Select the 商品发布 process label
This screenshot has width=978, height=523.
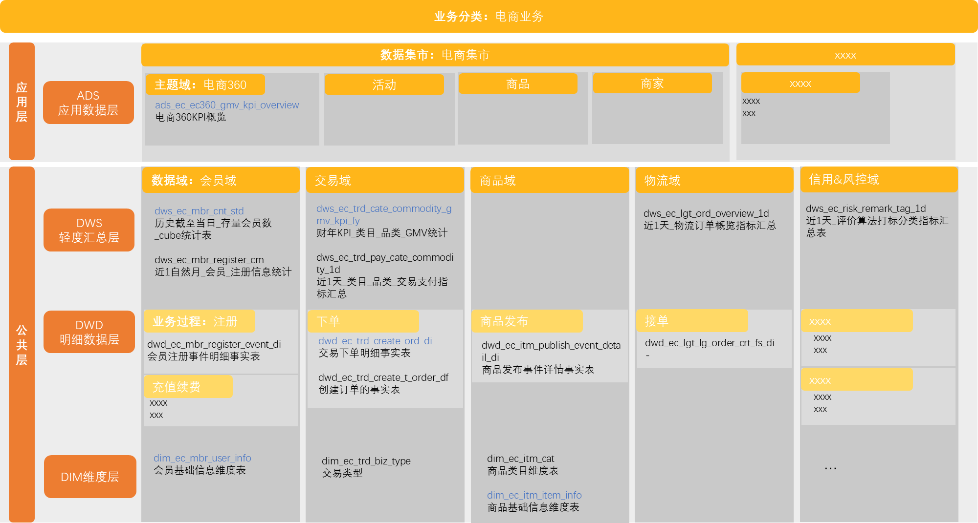(527, 321)
